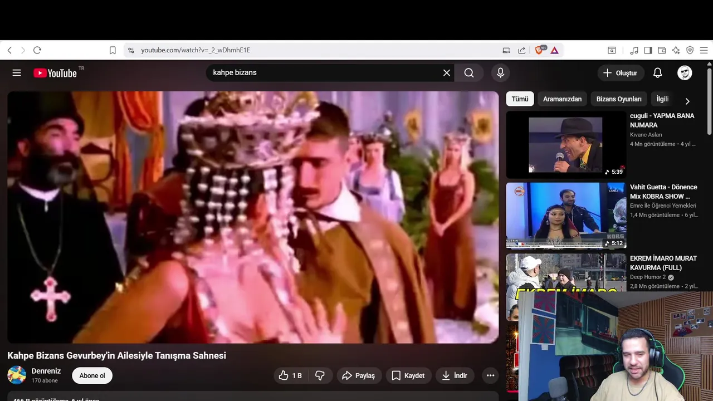This screenshot has width=713, height=401.
Task: Clear the search text with X
Action: pos(447,73)
